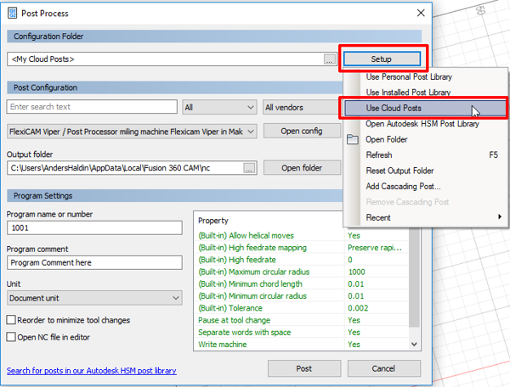
Task: Enable Reorder to minimize tool changes
Action: 12,320
